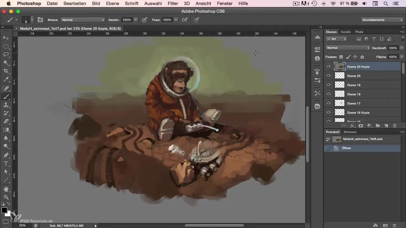
Task: Click the Zoom tool
Action: pos(6,197)
